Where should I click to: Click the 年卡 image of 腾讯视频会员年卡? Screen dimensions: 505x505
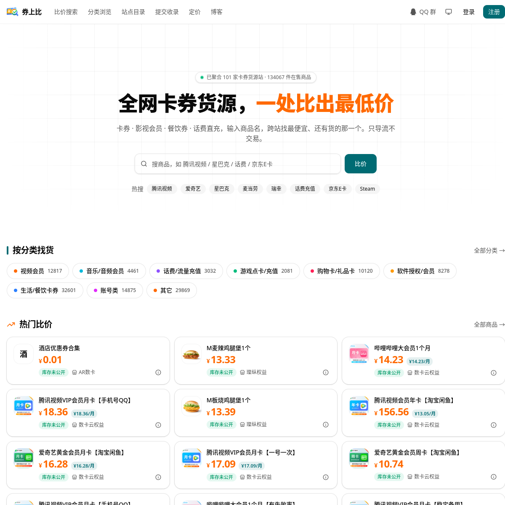(x=359, y=406)
